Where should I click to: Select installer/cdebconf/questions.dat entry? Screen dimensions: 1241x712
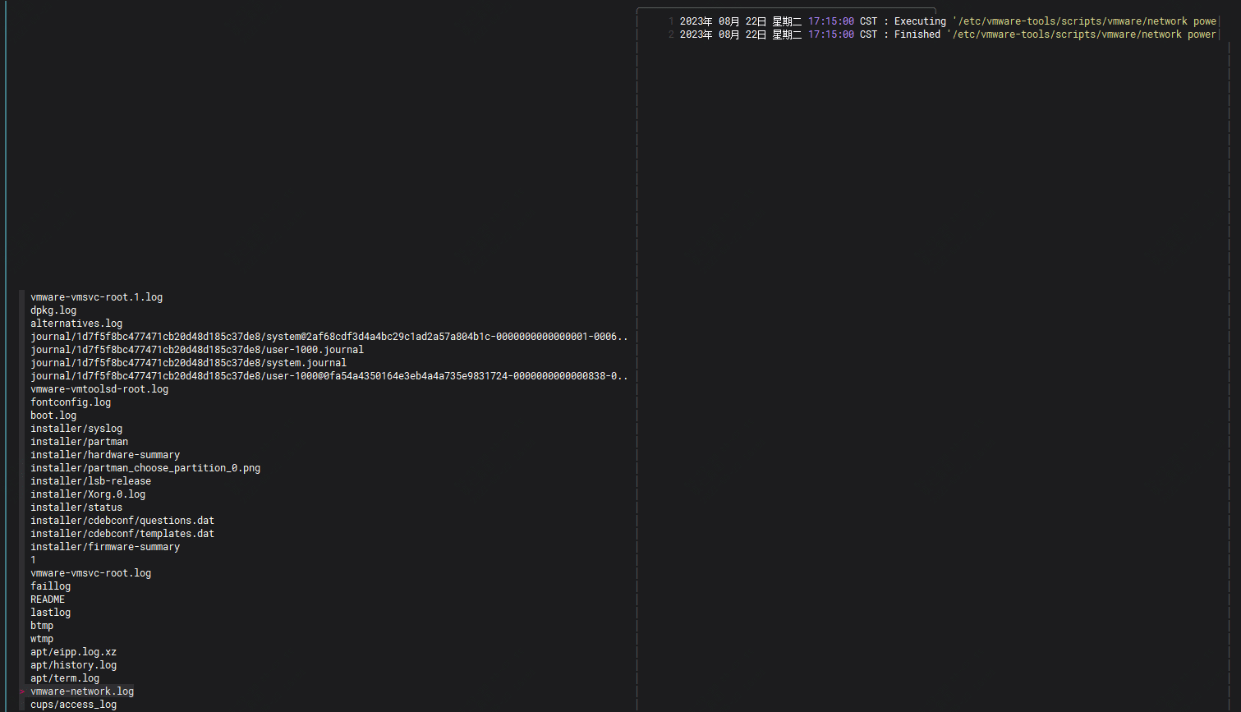pyautogui.click(x=122, y=521)
